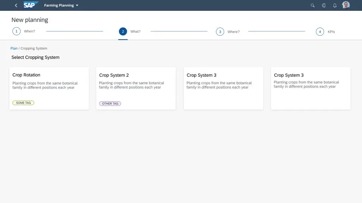Click the SOME TAG label
Viewport: 362px width, 203px height.
point(23,103)
